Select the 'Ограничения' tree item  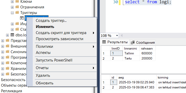[32, 7]
